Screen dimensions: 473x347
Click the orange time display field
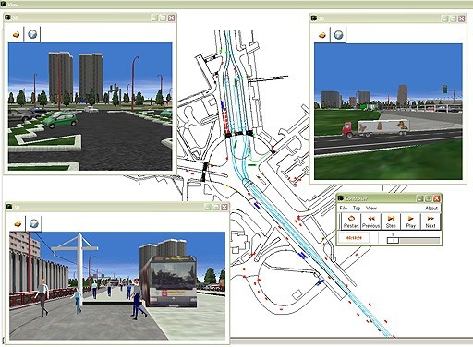pyautogui.click(x=354, y=238)
